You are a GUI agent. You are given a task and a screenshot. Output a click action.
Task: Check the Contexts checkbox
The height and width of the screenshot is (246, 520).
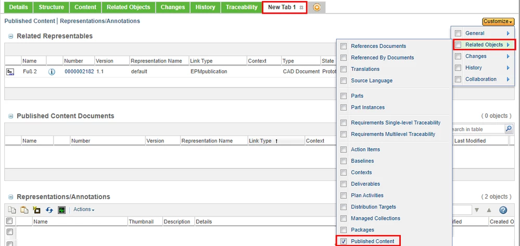(x=344, y=172)
